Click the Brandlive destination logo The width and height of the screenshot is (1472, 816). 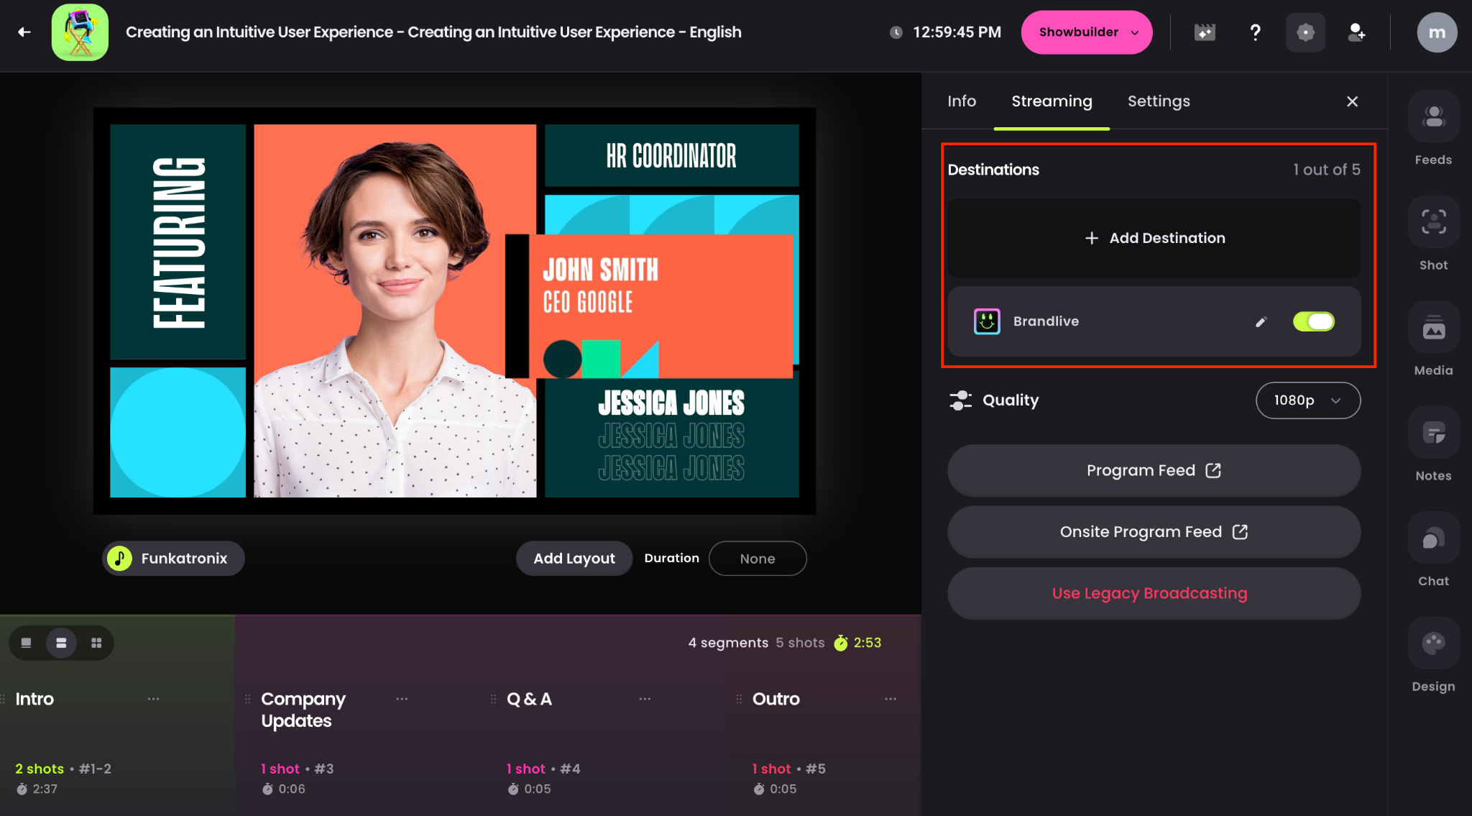987,321
